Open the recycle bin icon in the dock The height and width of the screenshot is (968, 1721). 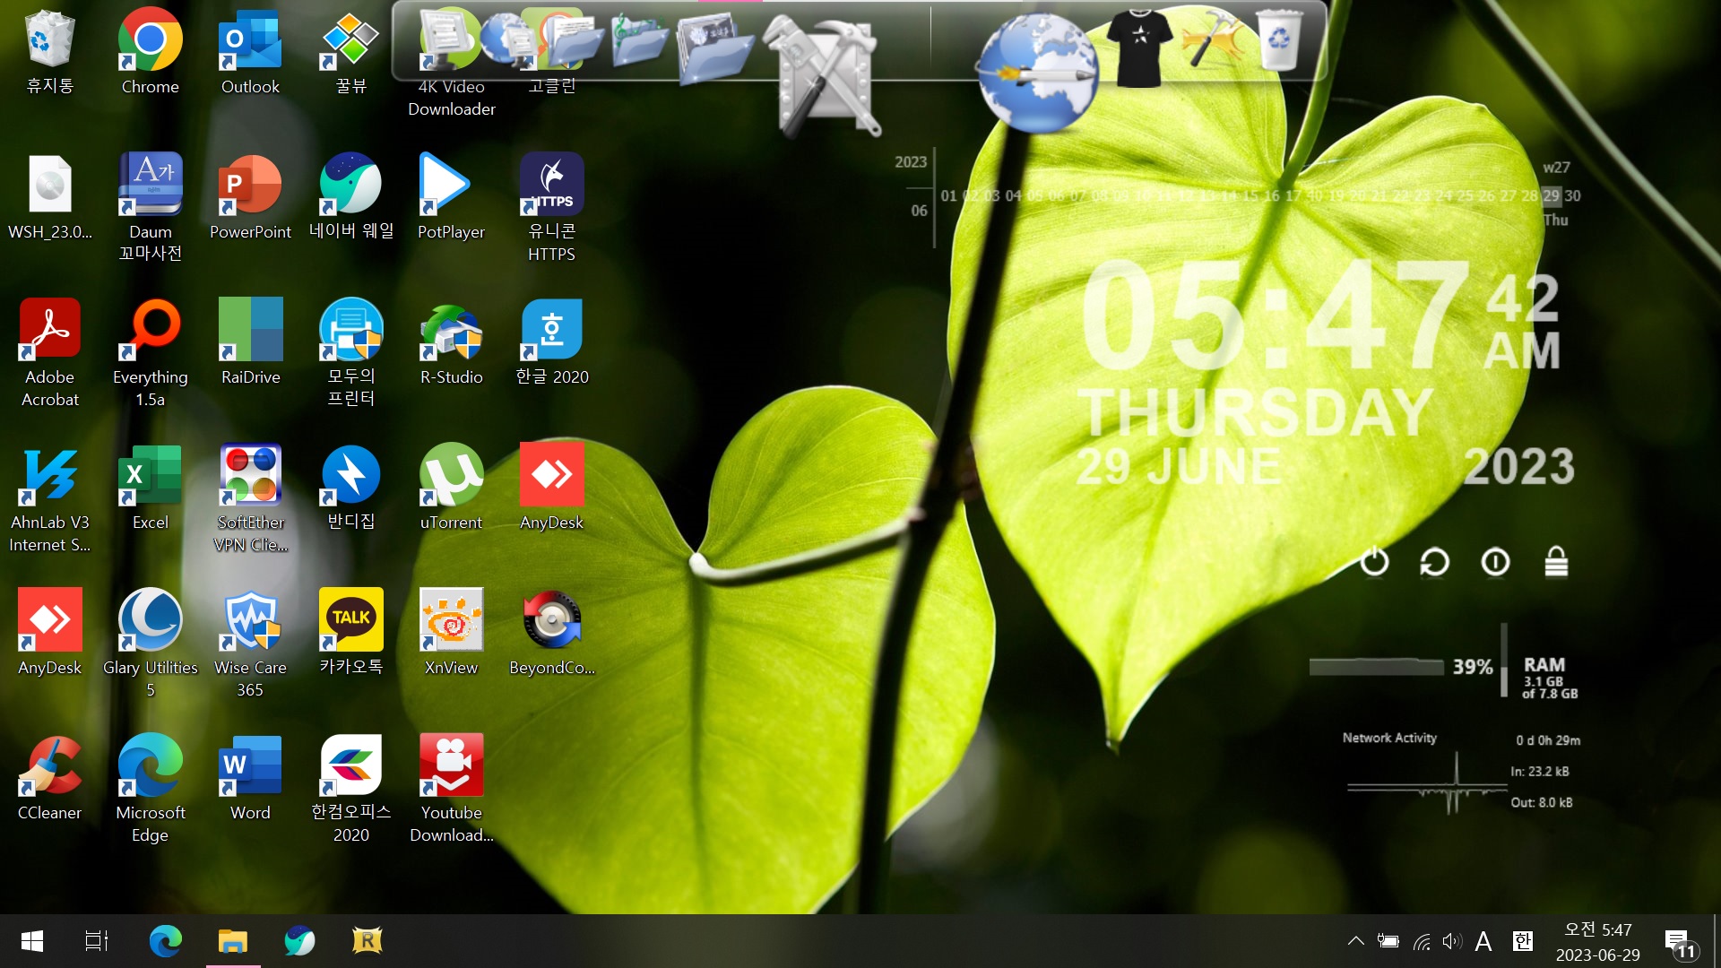1278,40
